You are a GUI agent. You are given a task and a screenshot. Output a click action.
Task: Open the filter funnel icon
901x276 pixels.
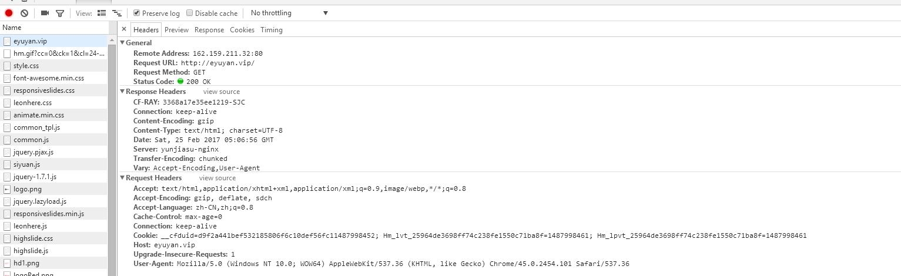click(x=59, y=13)
